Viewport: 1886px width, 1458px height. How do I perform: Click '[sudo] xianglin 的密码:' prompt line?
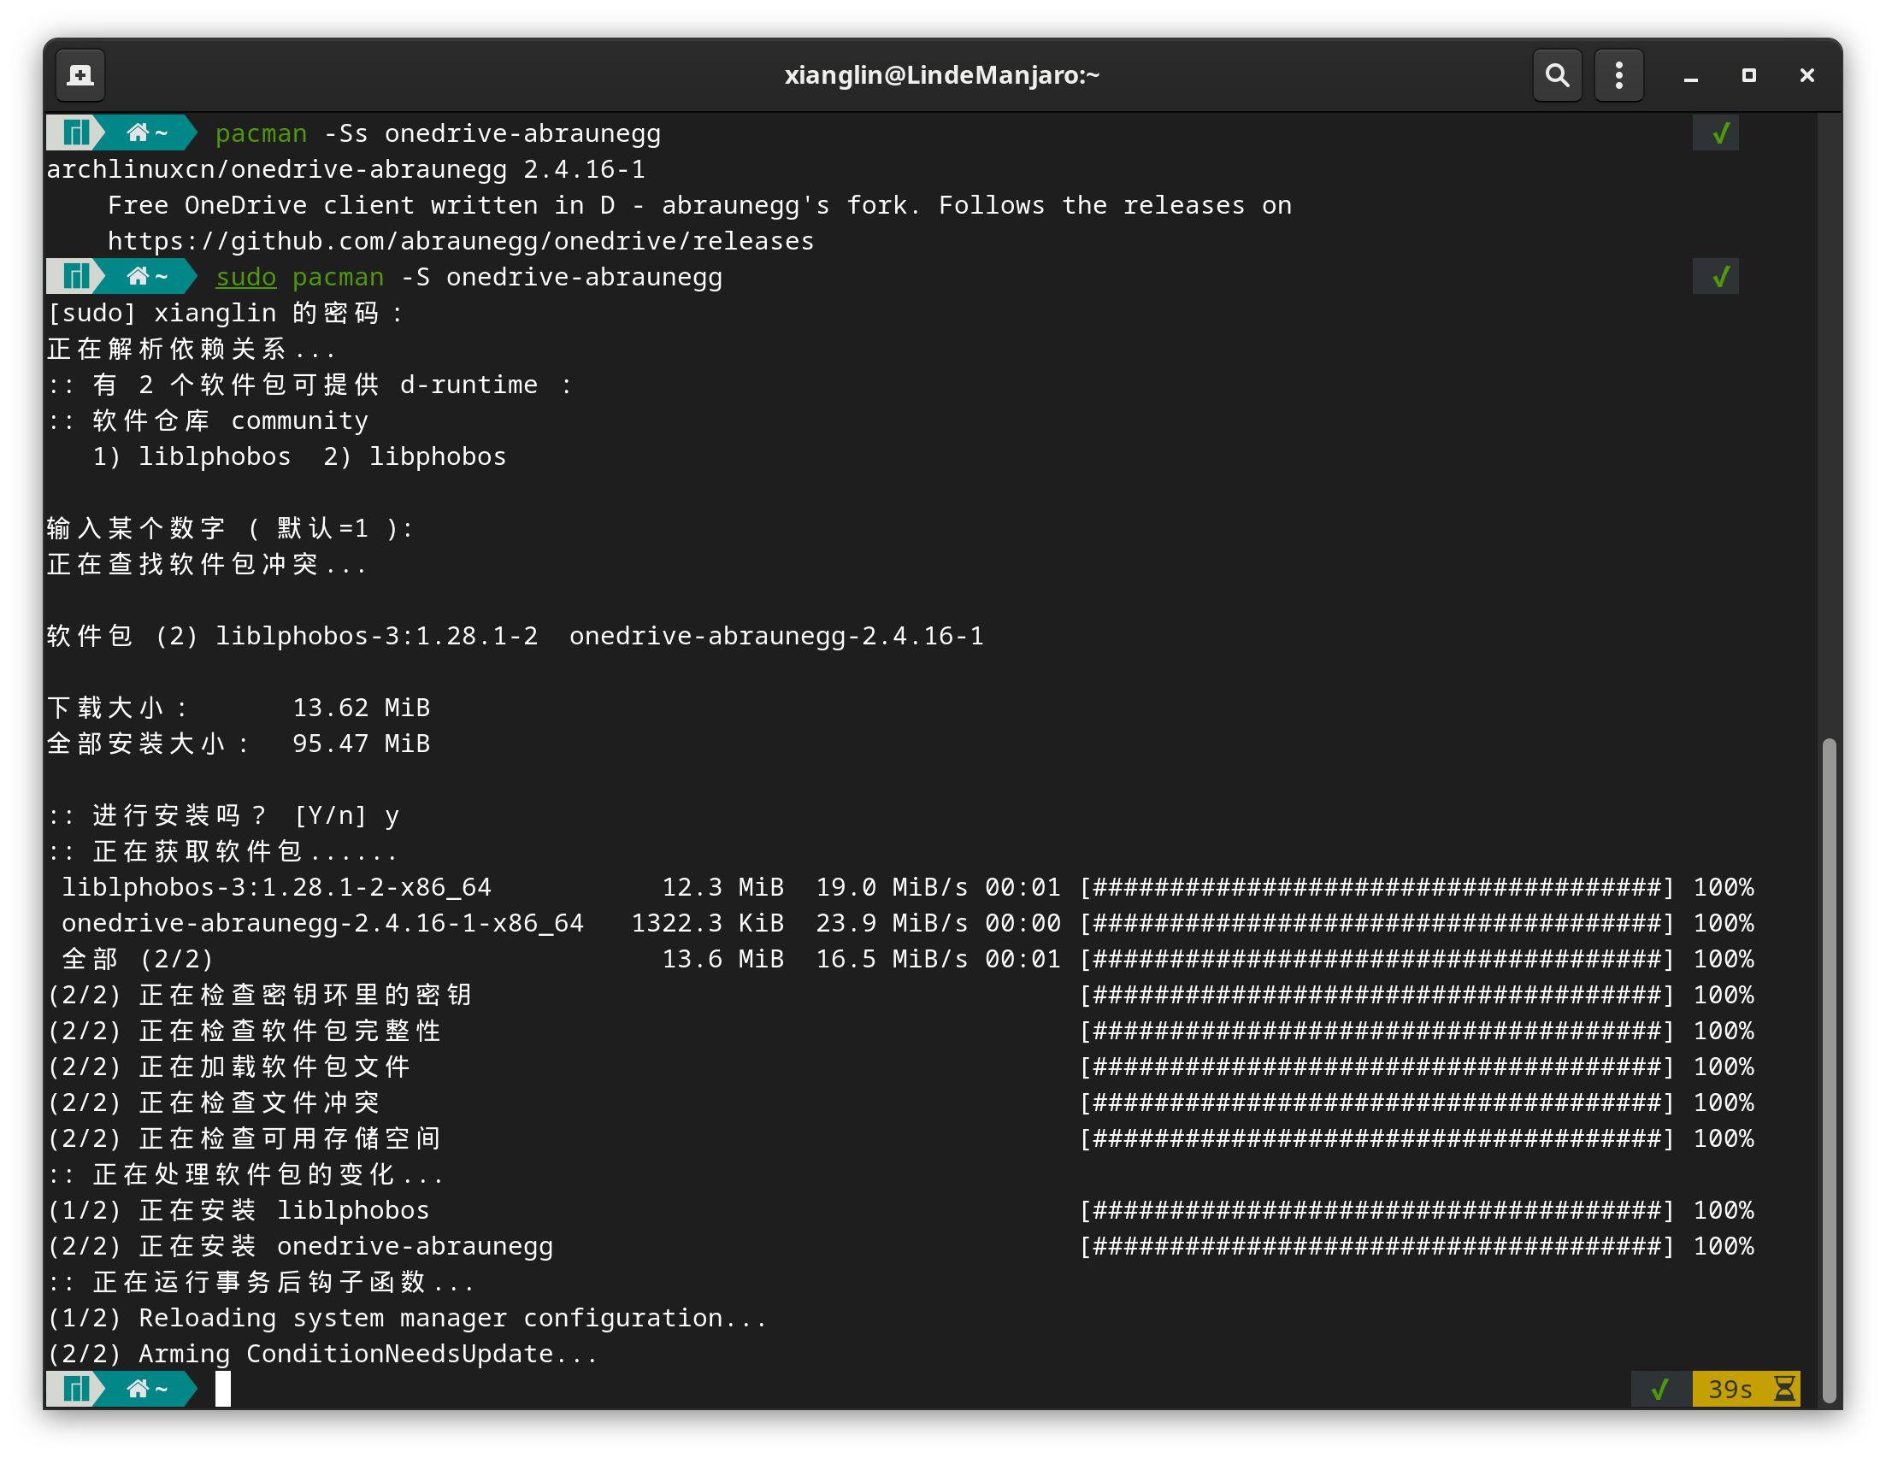(227, 313)
